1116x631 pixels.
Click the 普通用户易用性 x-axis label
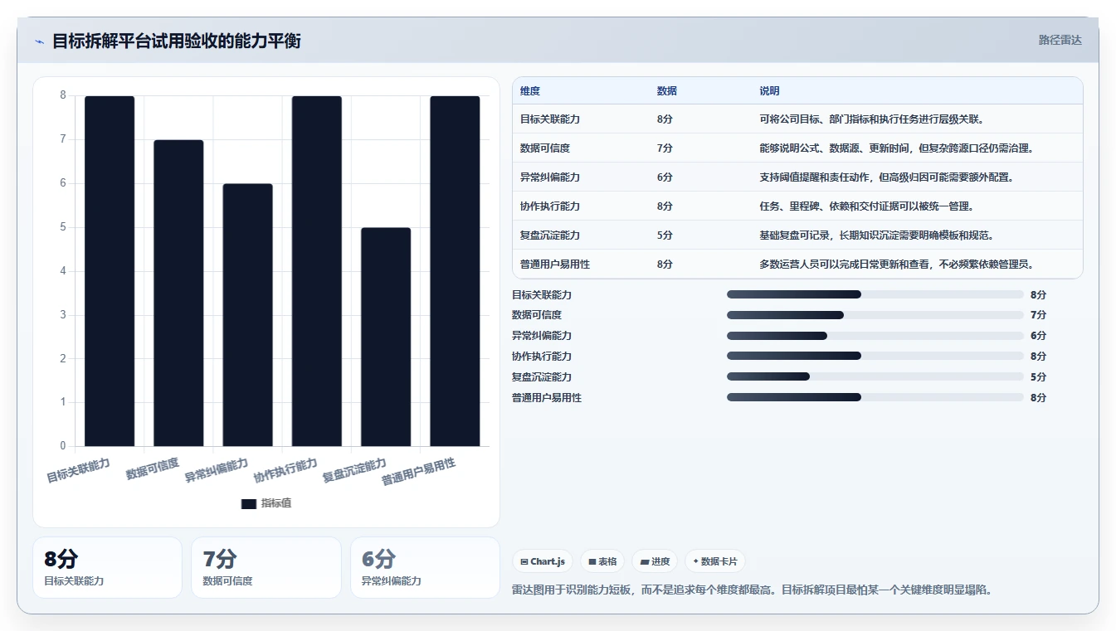point(418,472)
